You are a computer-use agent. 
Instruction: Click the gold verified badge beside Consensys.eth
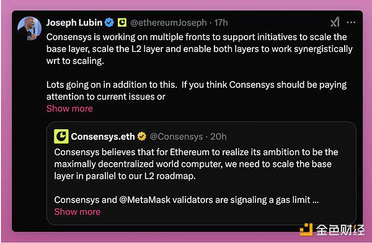142,136
